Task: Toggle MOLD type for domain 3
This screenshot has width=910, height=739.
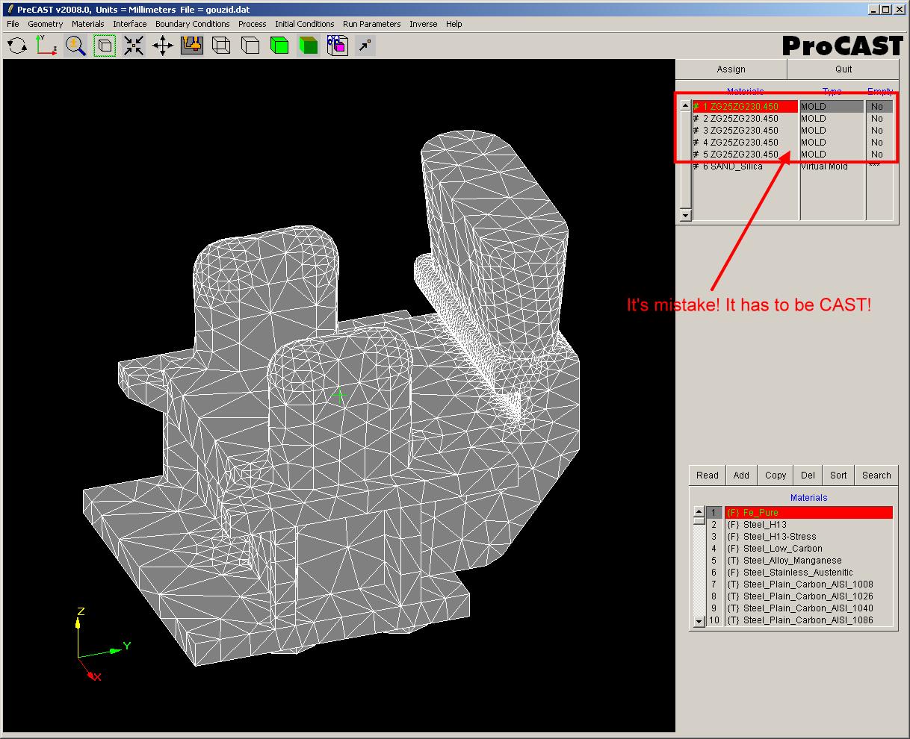Action: (832, 131)
